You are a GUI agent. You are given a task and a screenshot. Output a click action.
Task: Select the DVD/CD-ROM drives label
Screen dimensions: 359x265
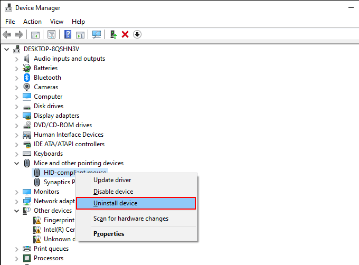click(63, 125)
